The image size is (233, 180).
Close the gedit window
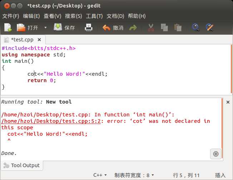pos(7,6)
